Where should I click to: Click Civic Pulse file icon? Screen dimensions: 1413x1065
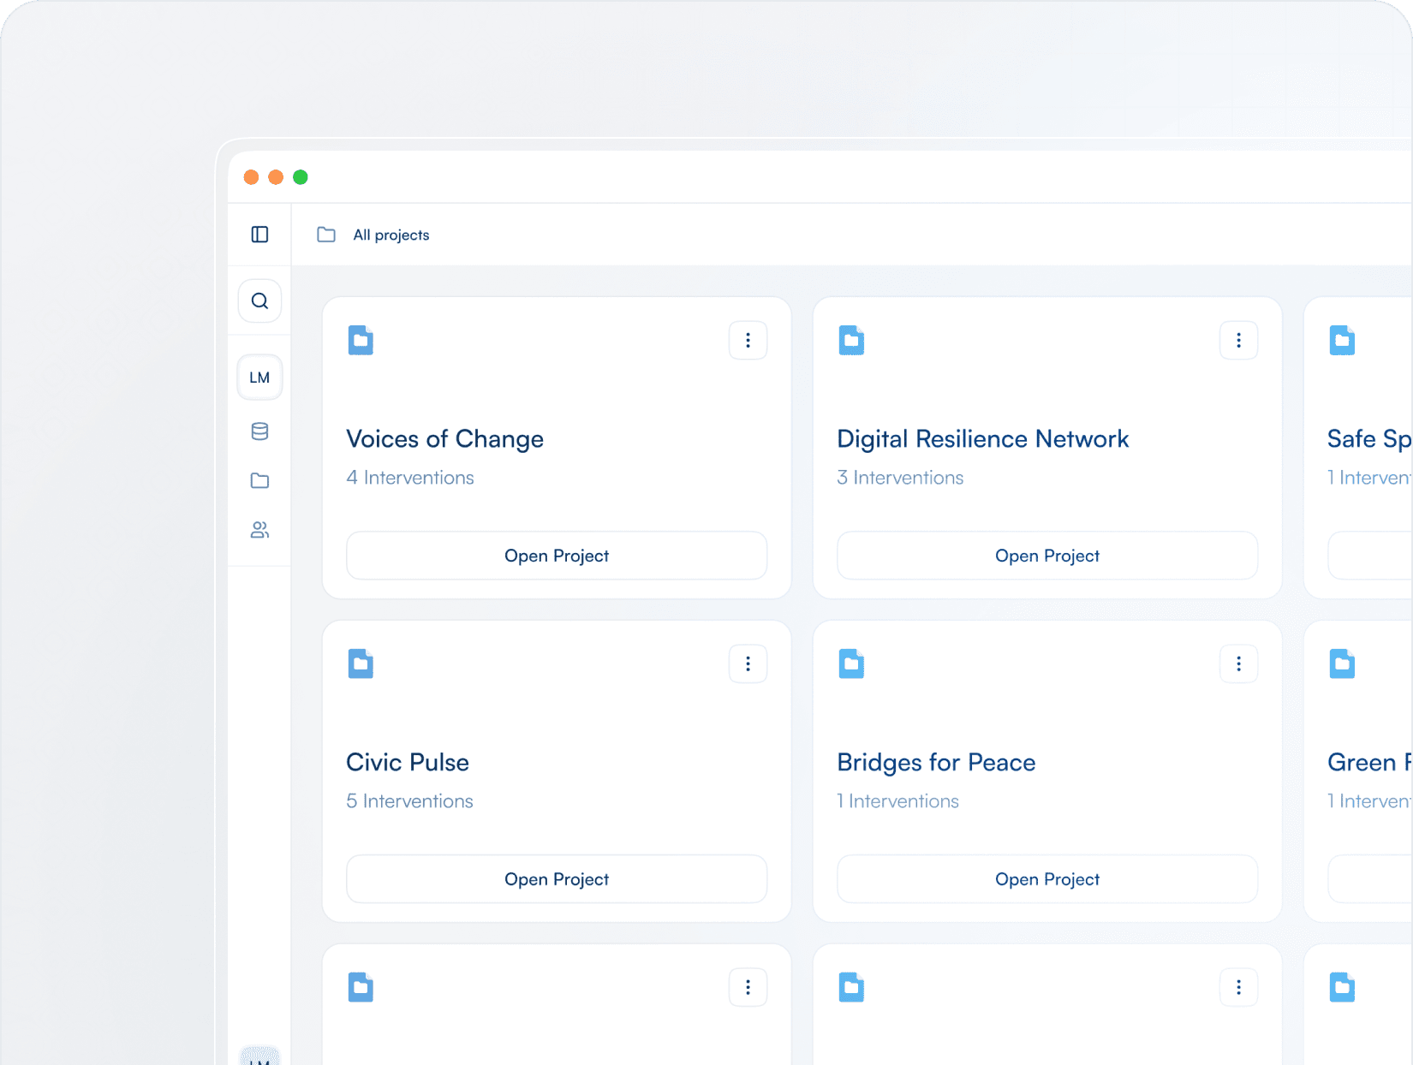point(361,663)
